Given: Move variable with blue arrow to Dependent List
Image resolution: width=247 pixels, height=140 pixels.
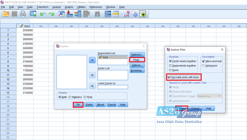Looking at the screenshot, I should (x=93, y=60).
